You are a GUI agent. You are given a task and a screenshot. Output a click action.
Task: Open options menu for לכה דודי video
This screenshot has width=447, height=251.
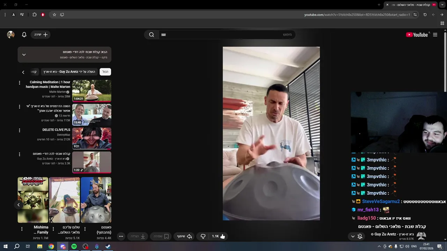click(20, 154)
